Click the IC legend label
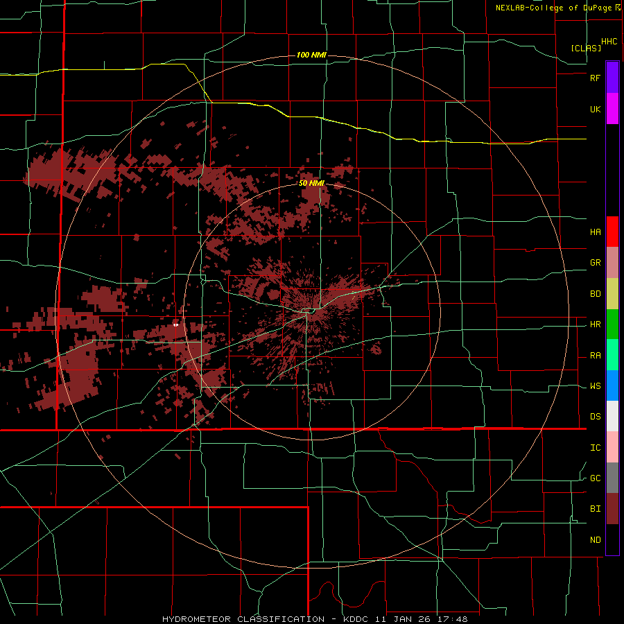The image size is (624, 624). (596, 448)
